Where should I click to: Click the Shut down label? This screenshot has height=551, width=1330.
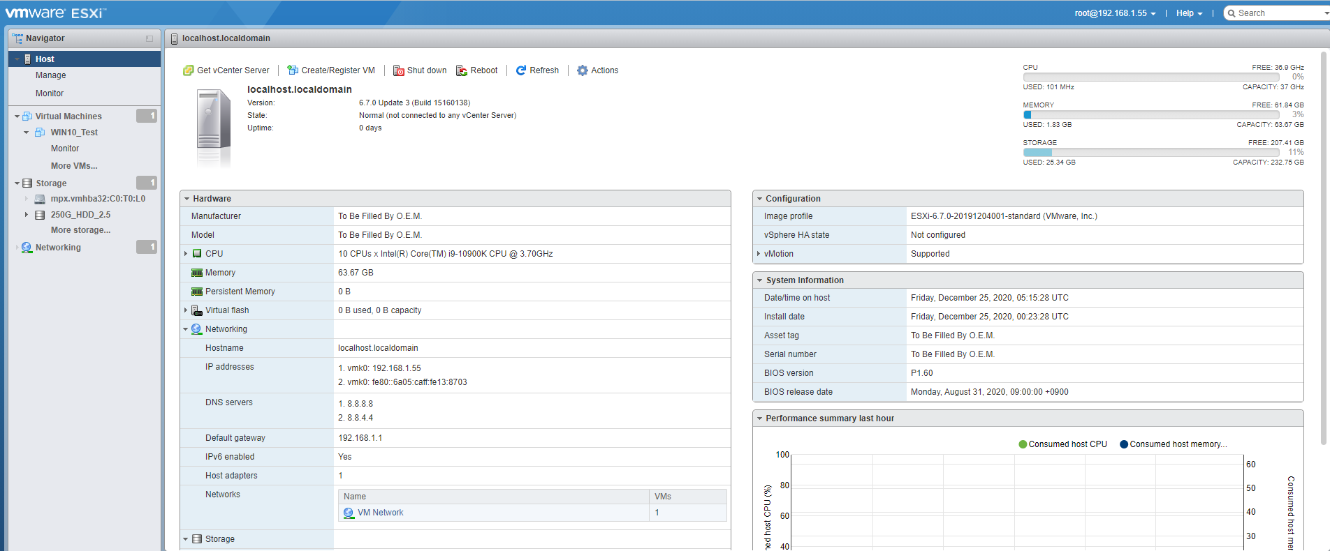coord(427,70)
